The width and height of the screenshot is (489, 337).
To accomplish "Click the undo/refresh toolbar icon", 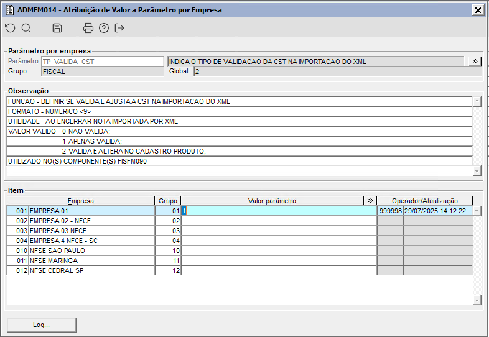I will [11, 28].
